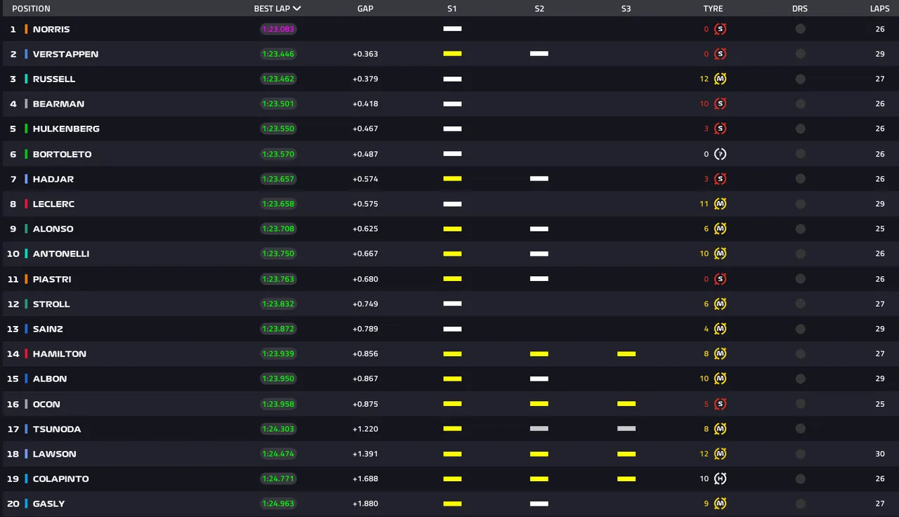Click Norris's purple best lap time
The image size is (899, 517).
[x=278, y=30]
